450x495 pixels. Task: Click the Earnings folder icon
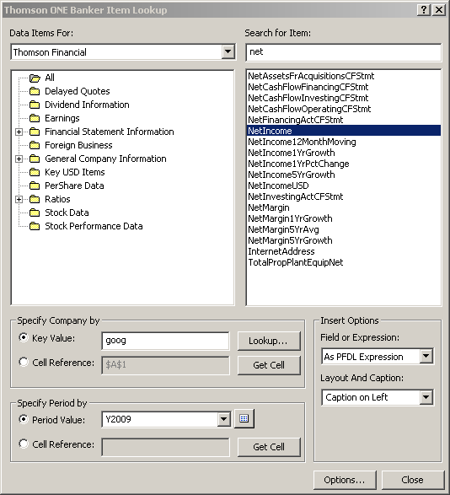pos(35,118)
